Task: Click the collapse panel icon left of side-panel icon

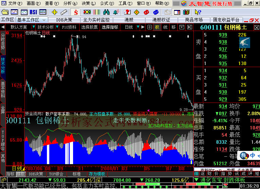Action: click(182, 27)
